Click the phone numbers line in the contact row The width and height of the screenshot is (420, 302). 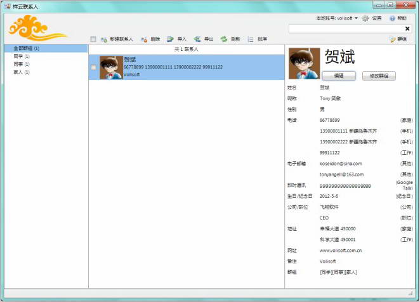click(x=173, y=67)
